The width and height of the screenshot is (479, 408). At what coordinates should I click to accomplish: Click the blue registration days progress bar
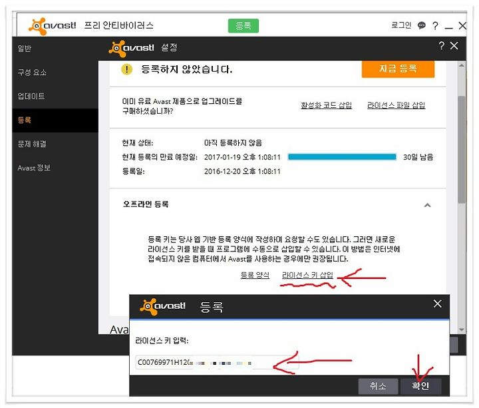[x=342, y=157]
